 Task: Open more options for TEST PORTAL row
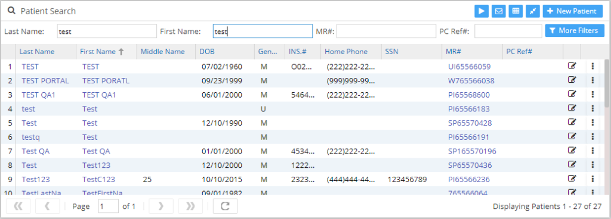pyautogui.click(x=593, y=80)
